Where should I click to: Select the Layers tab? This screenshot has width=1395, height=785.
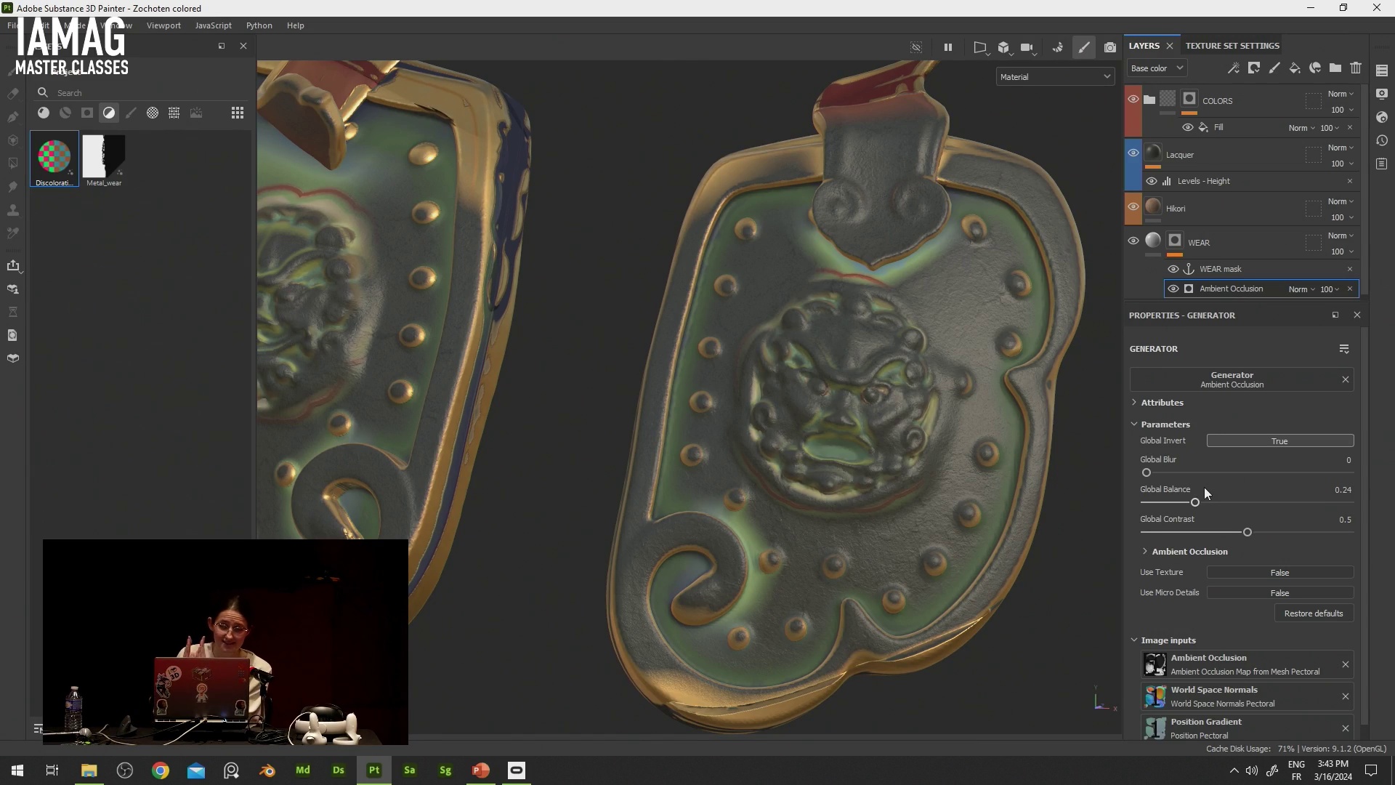click(x=1144, y=46)
